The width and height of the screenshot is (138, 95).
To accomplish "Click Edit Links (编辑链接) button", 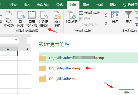I will (x=88, y=25).
